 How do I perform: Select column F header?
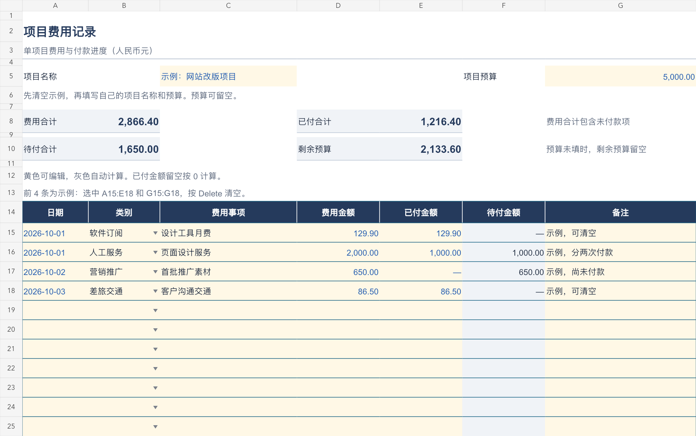pos(504,6)
